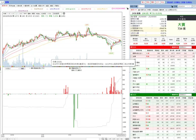Click help icon beside 區間周轉率
The height and width of the screenshot is (140, 196).
(146, 36)
